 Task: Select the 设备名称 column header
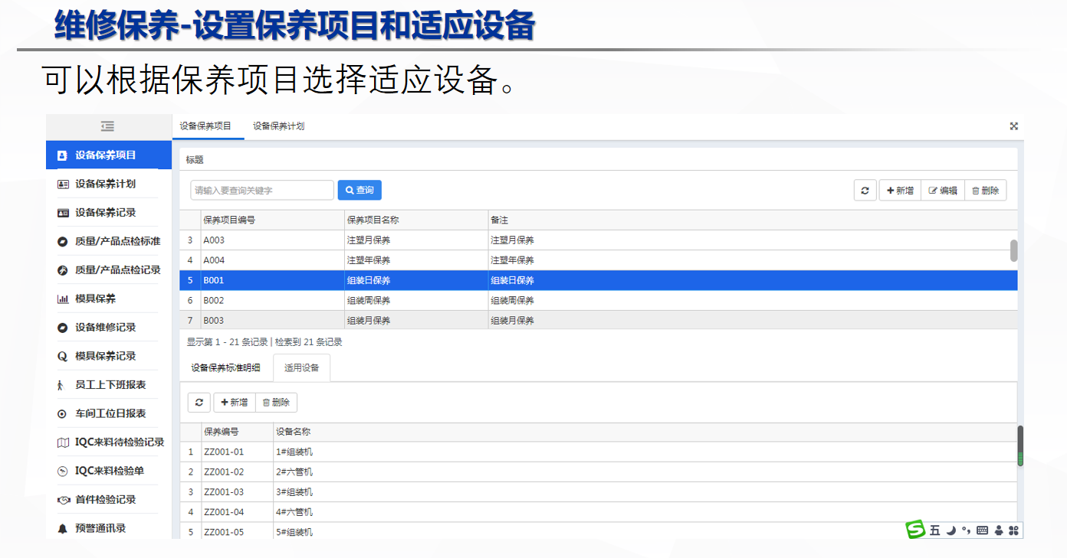(645, 432)
